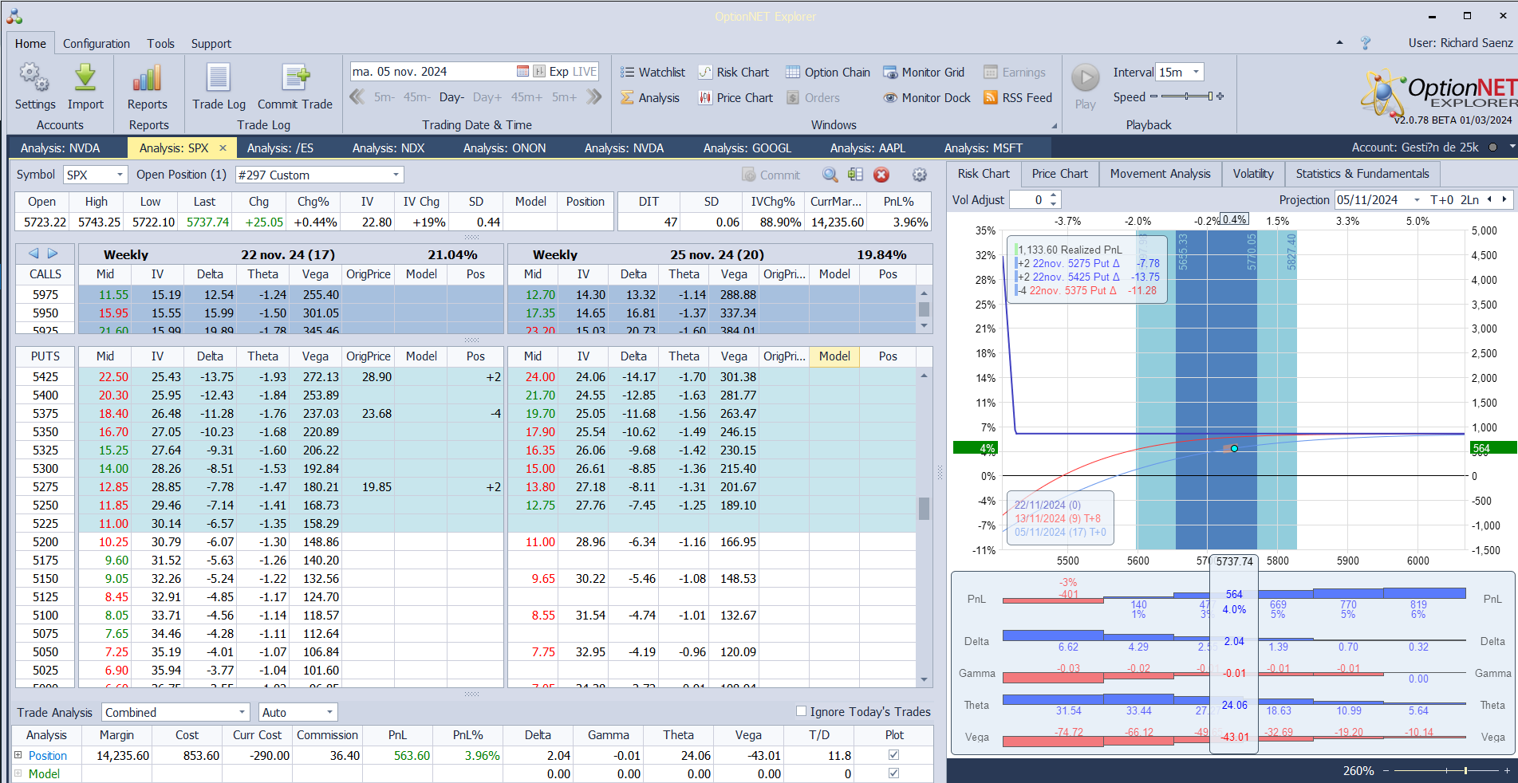Toggle the Position row Plot checkbox
This screenshot has height=783, width=1518.
(x=893, y=755)
